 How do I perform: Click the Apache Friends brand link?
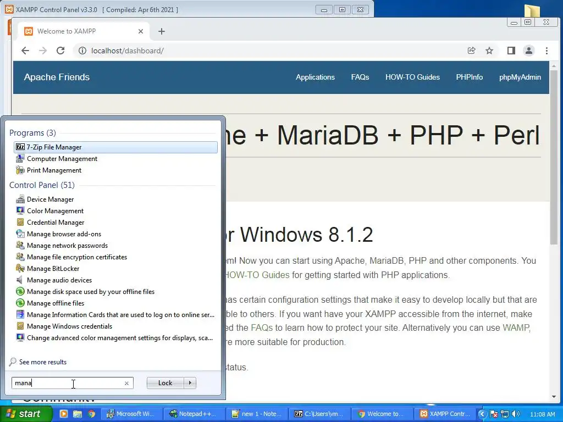(x=57, y=77)
